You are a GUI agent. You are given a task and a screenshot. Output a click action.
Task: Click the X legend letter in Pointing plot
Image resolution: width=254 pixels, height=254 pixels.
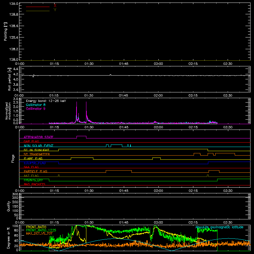(55, 6)
